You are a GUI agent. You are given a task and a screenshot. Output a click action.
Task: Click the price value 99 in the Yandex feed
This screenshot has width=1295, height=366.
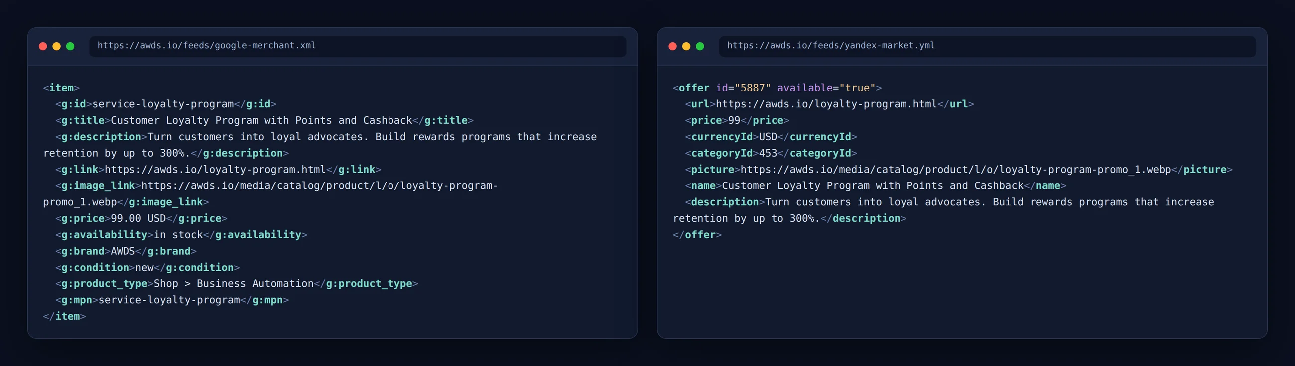point(734,120)
